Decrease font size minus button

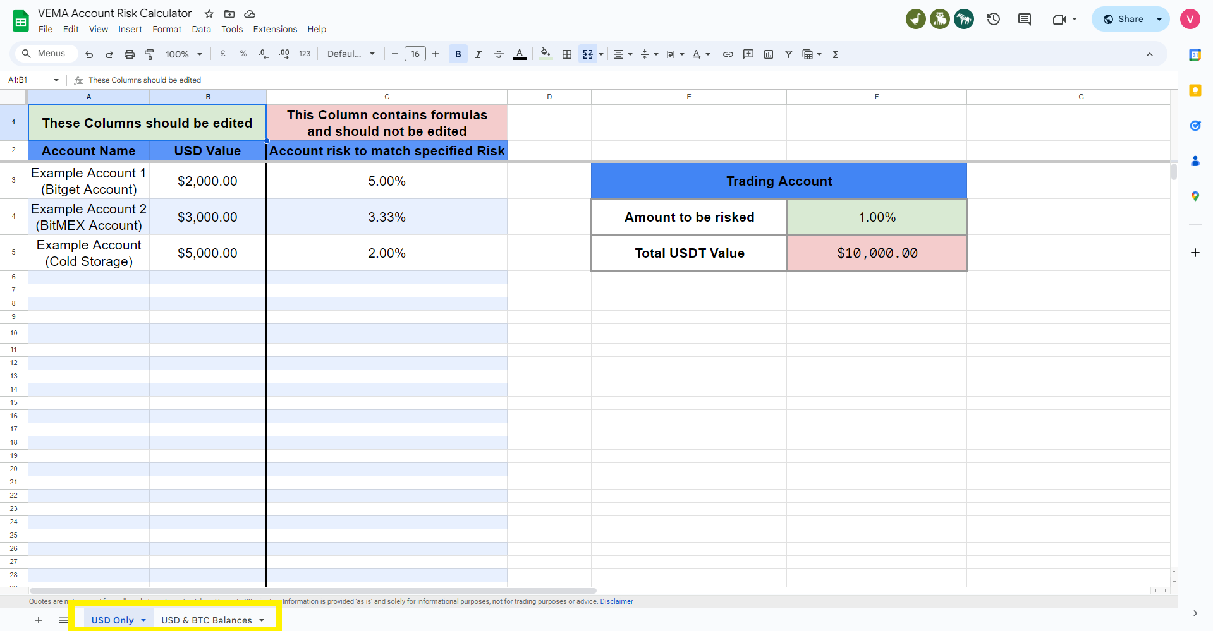395,54
